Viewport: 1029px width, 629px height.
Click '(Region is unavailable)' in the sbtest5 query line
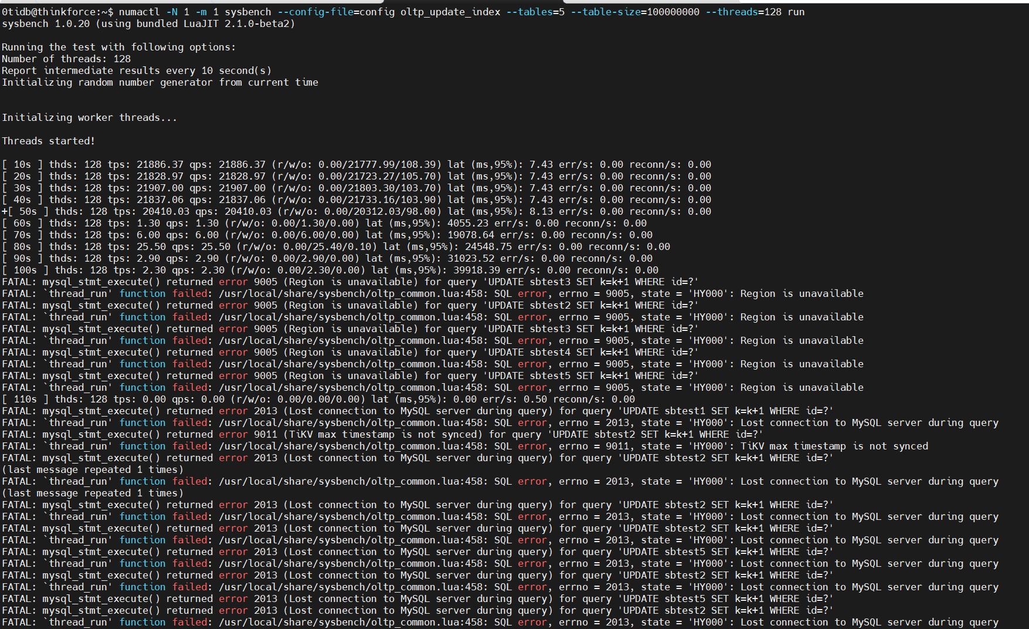pos(351,376)
